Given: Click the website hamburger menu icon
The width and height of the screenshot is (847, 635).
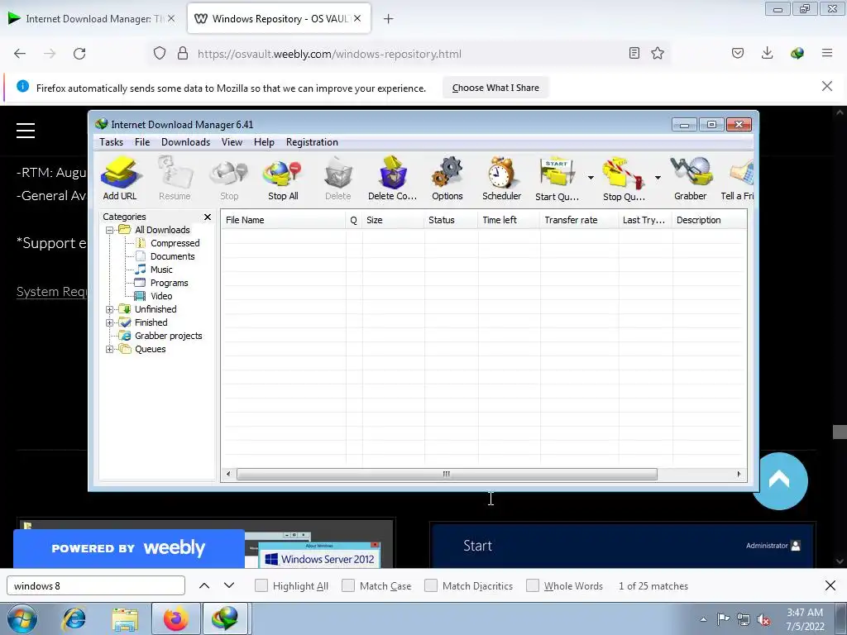Looking at the screenshot, I should 26,130.
